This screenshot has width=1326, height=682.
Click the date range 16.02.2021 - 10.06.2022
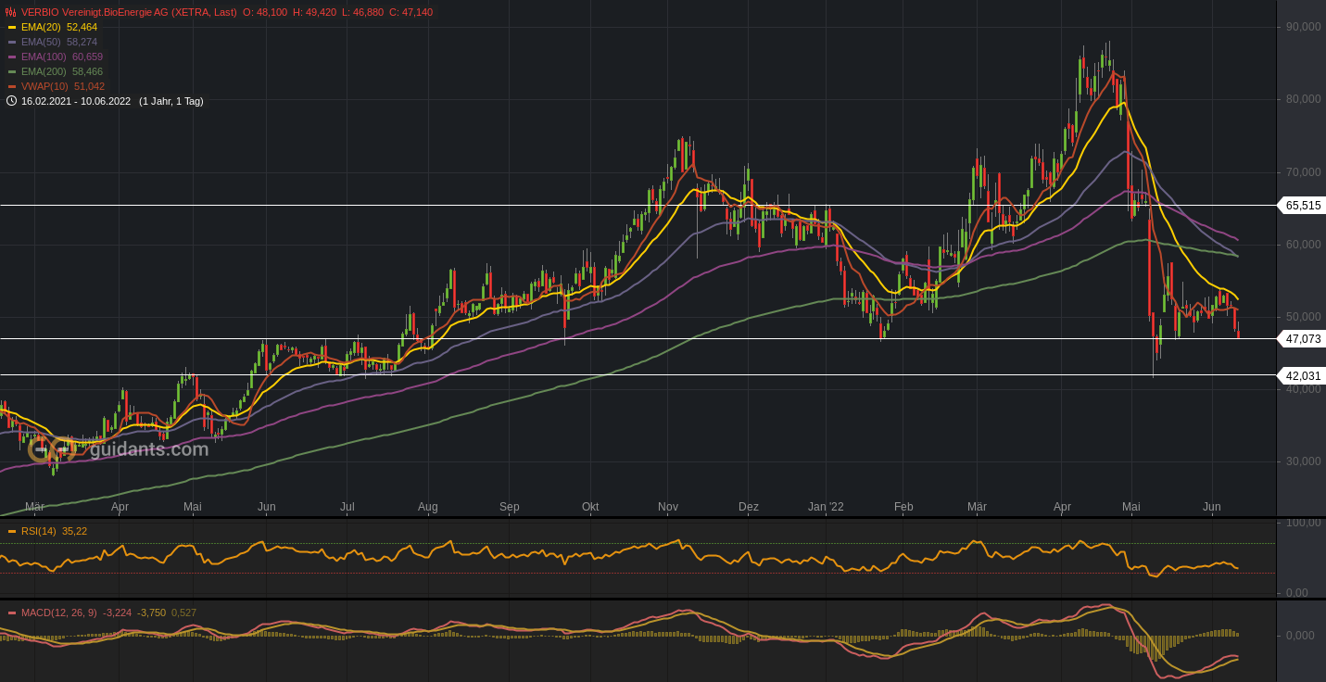point(76,101)
